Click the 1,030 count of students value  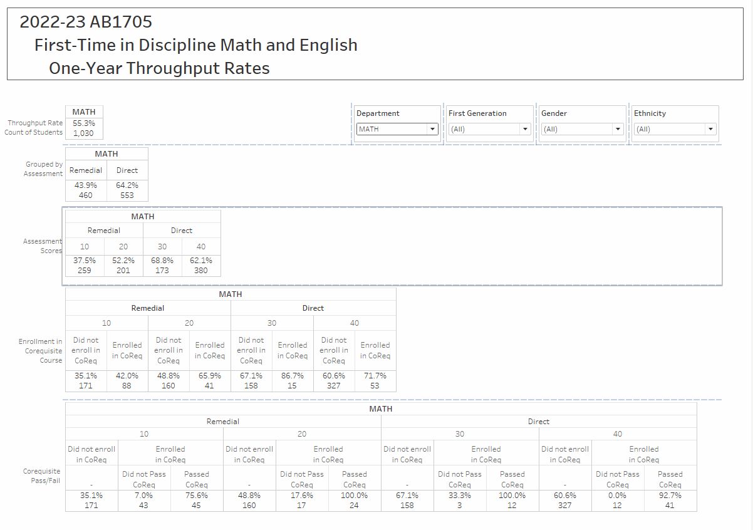(x=84, y=133)
